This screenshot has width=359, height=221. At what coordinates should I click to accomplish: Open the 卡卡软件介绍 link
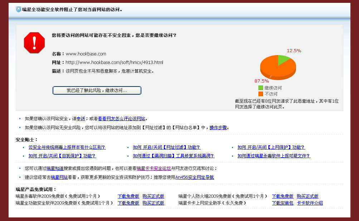coord(310,203)
